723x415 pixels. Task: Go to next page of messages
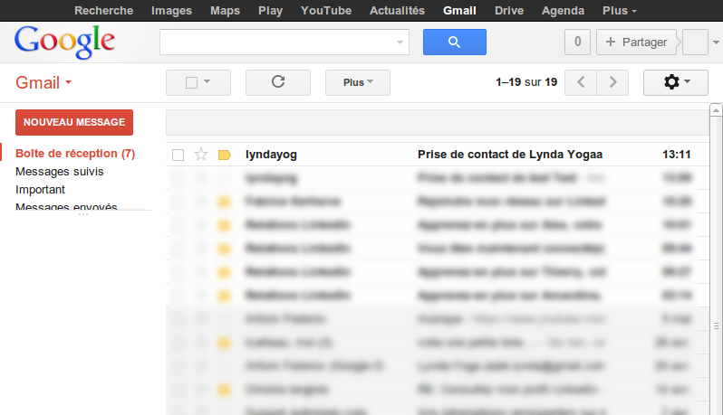(x=612, y=82)
